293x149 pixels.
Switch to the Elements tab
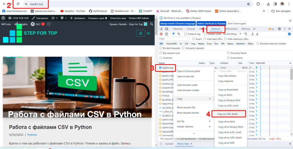pyautogui.click(x=178, y=29)
